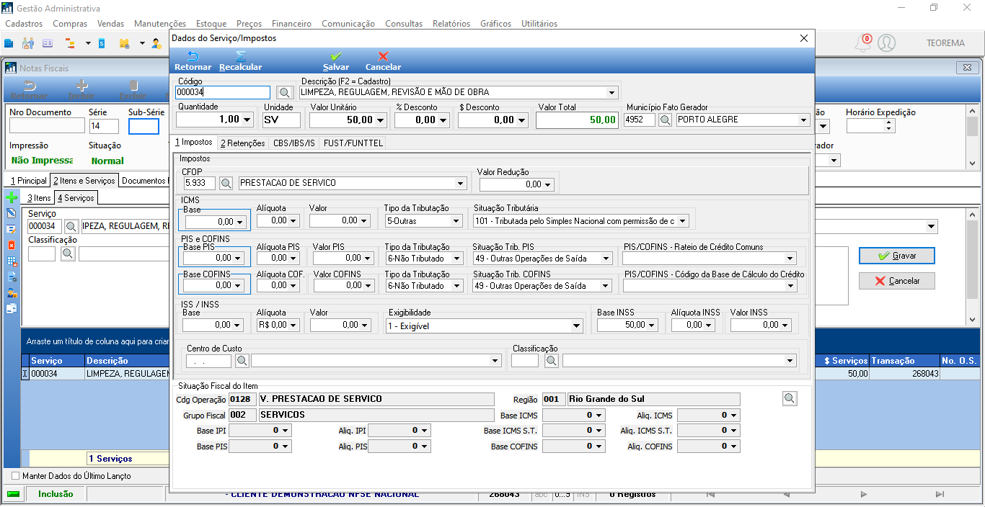The height and width of the screenshot is (507, 985).
Task: Click the Gravar button
Action: pos(896,256)
